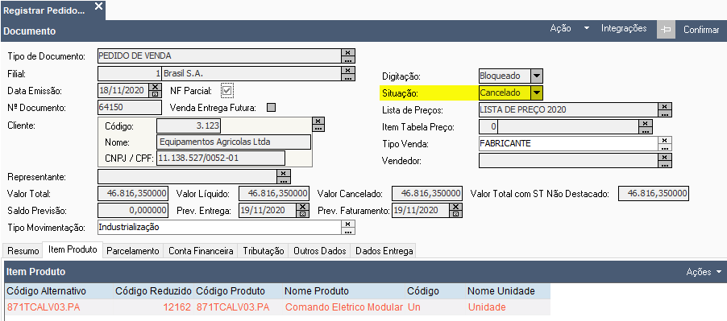Open the Data Emissão calendar picker
The image size is (727, 321).
pos(155,94)
